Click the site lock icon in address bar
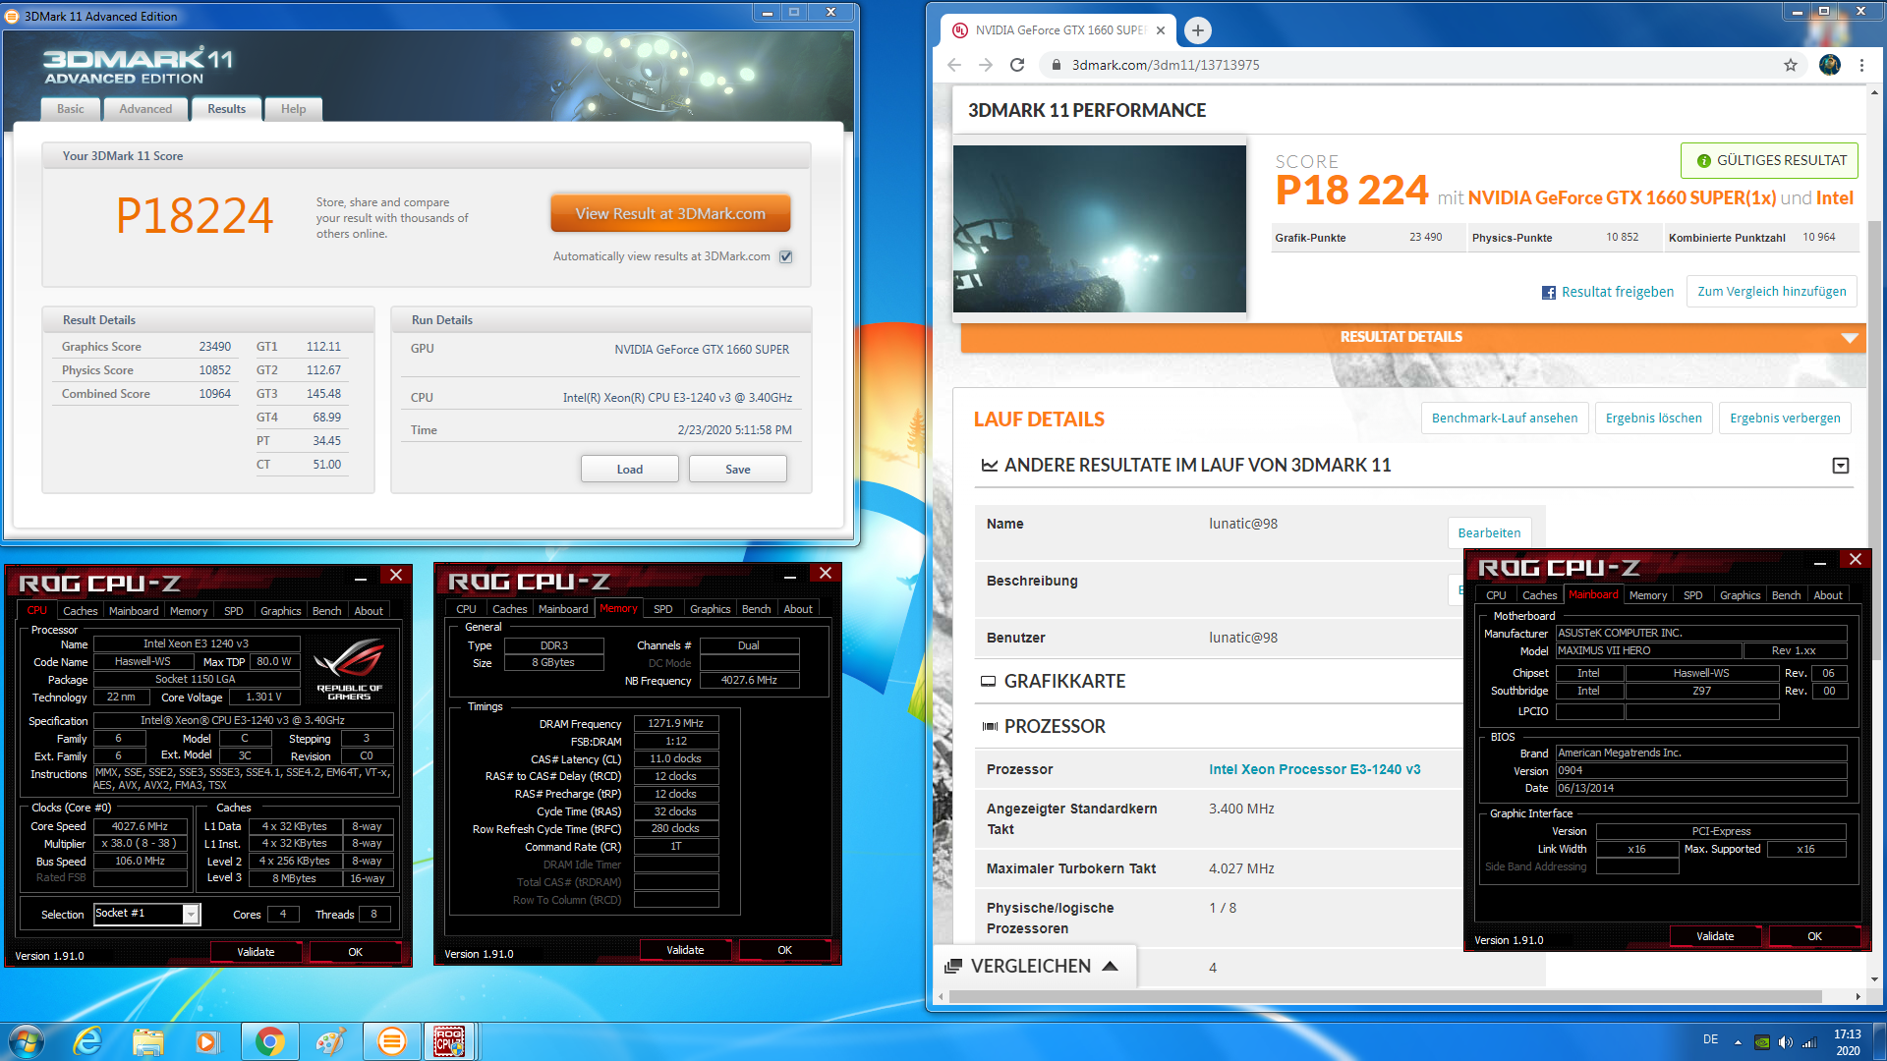Image resolution: width=1887 pixels, height=1061 pixels. click(1056, 65)
